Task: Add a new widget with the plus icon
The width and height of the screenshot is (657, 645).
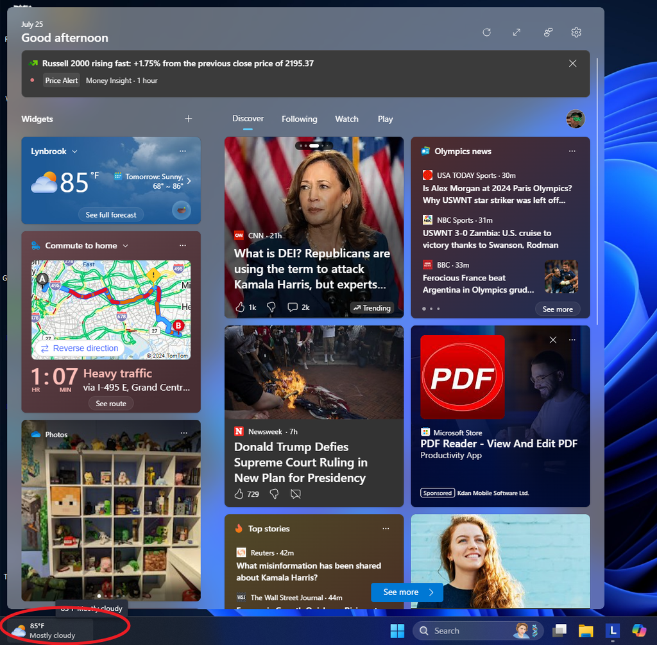Action: (188, 119)
